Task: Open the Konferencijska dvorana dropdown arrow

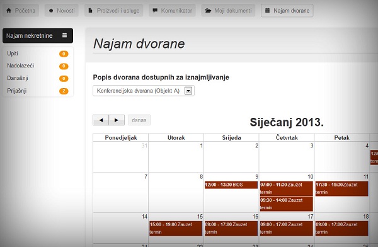Action: click(188, 91)
